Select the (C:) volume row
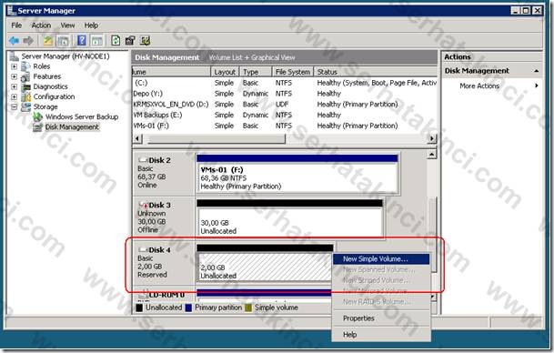The width and height of the screenshot is (554, 353). tap(285, 83)
